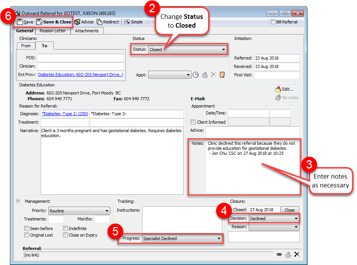Enable the Bill Referral checkbox
The width and height of the screenshot is (357, 265).
tap(273, 22)
